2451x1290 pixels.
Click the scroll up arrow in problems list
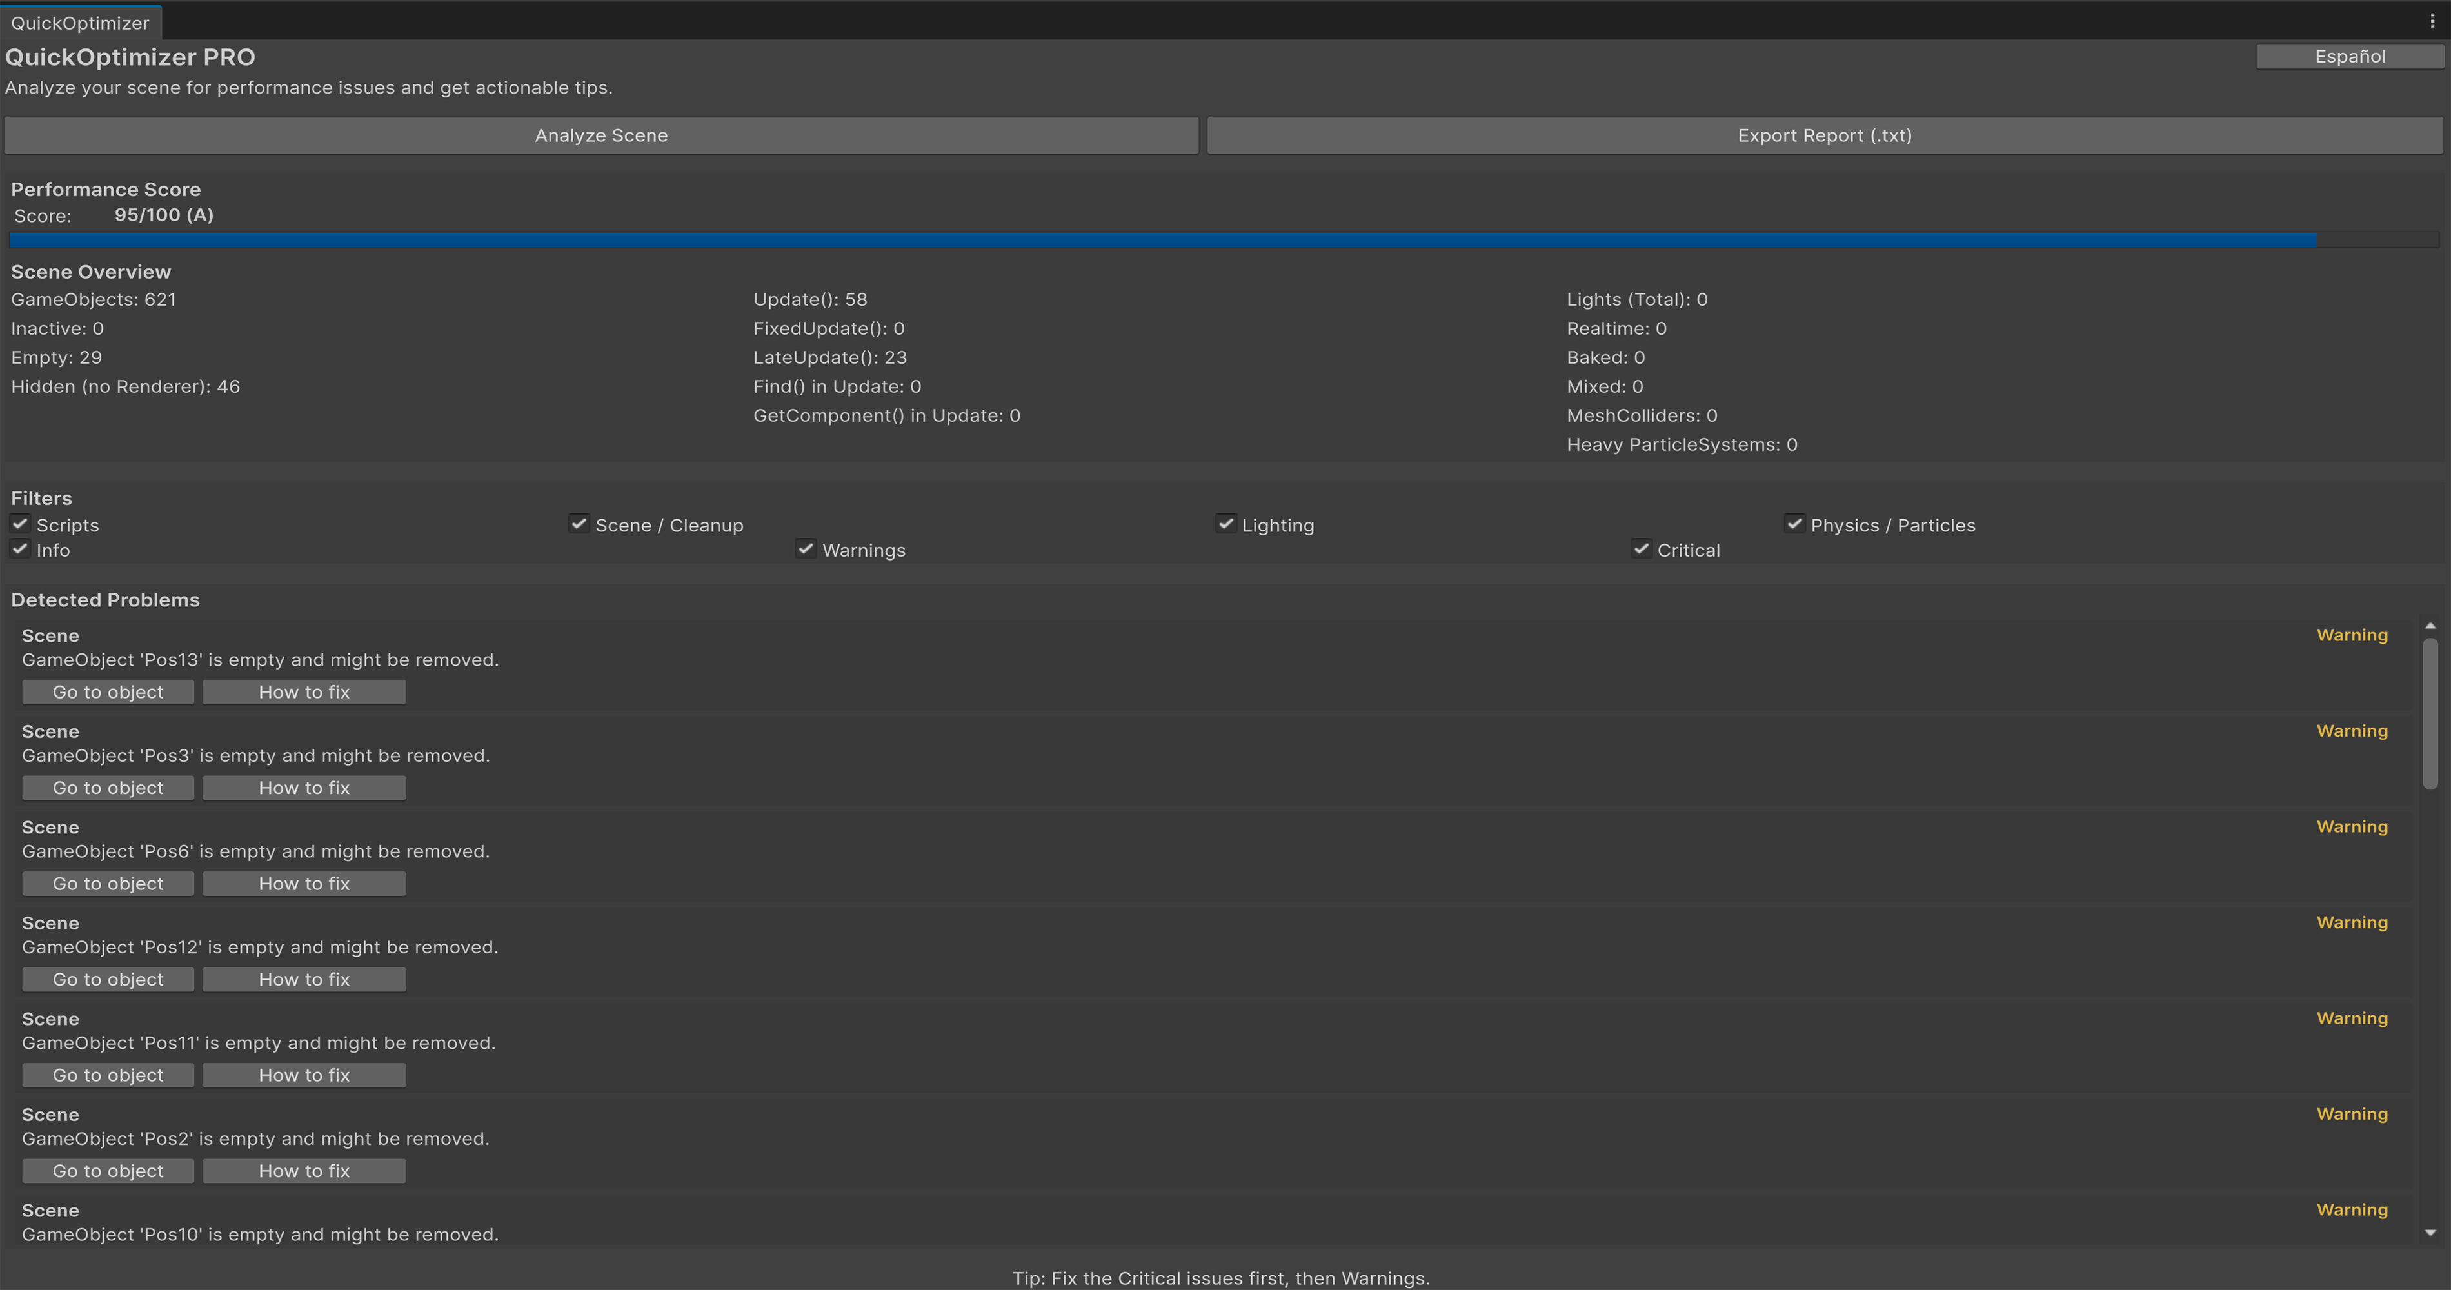point(2430,626)
